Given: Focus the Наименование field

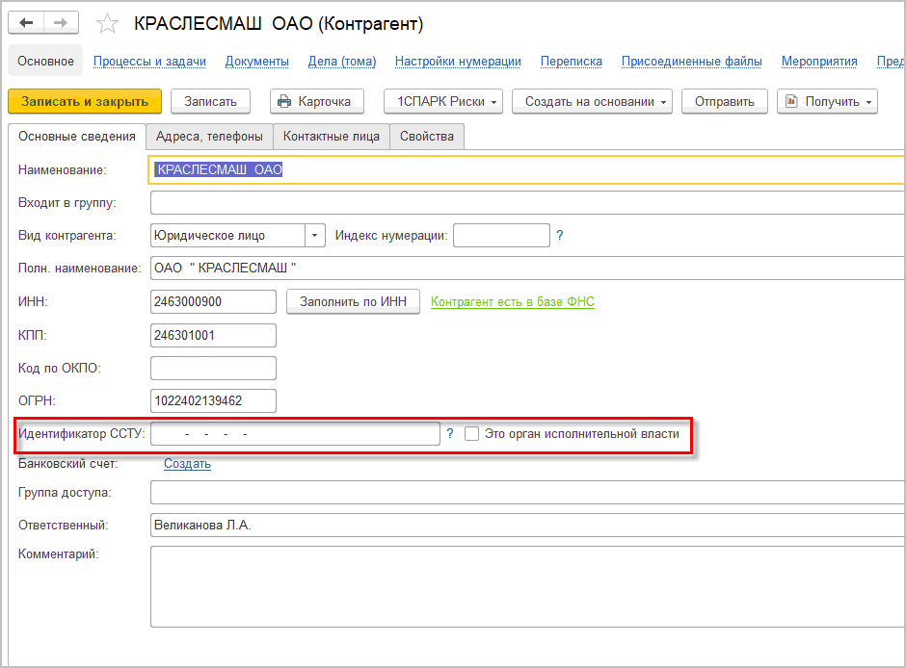Looking at the screenshot, I should [x=527, y=169].
